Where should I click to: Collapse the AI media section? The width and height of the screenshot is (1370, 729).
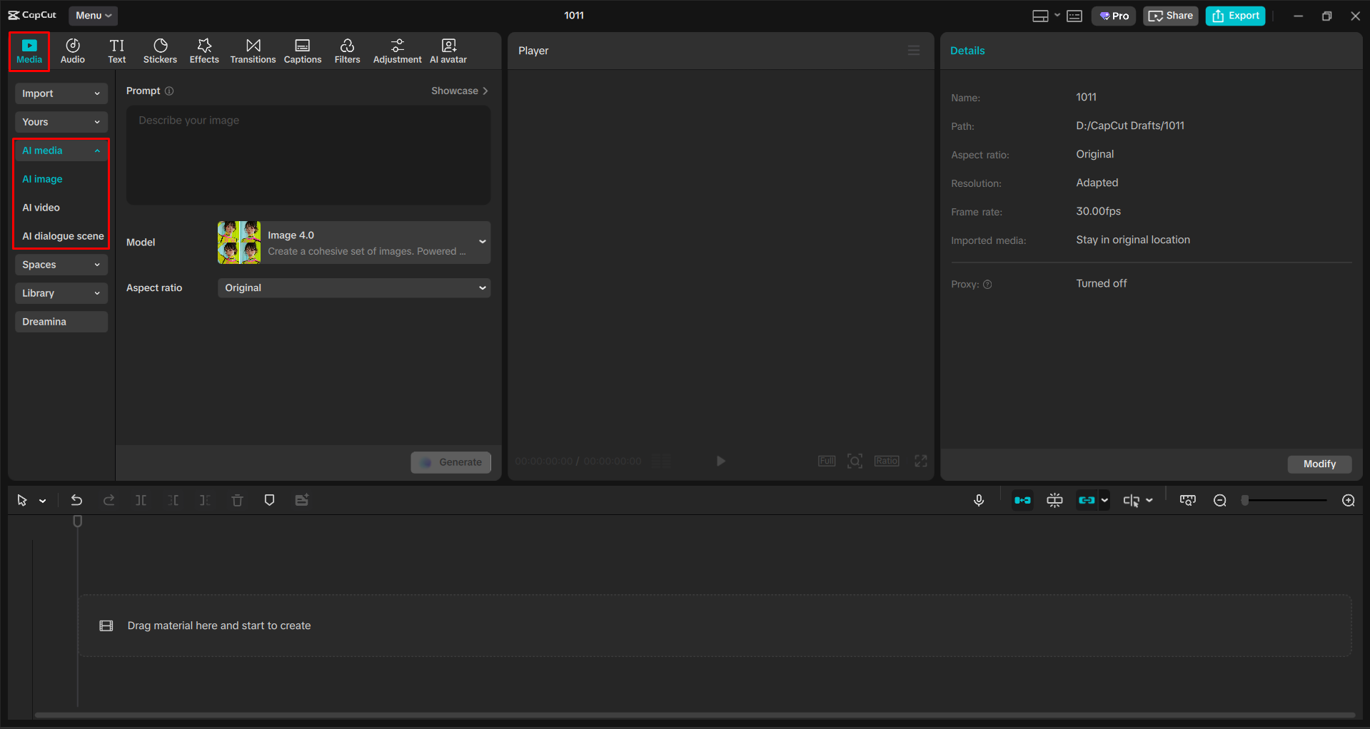pos(61,151)
